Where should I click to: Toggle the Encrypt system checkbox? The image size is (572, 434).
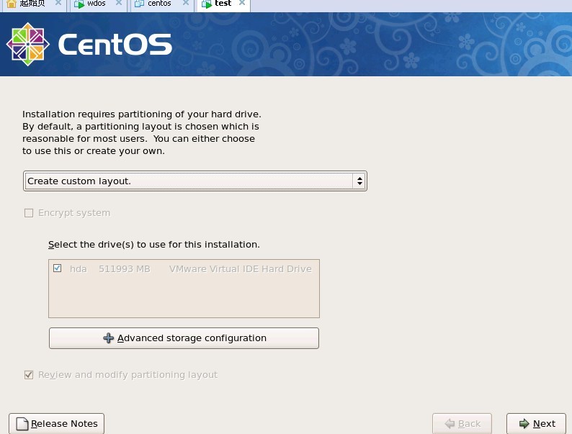[x=29, y=213]
